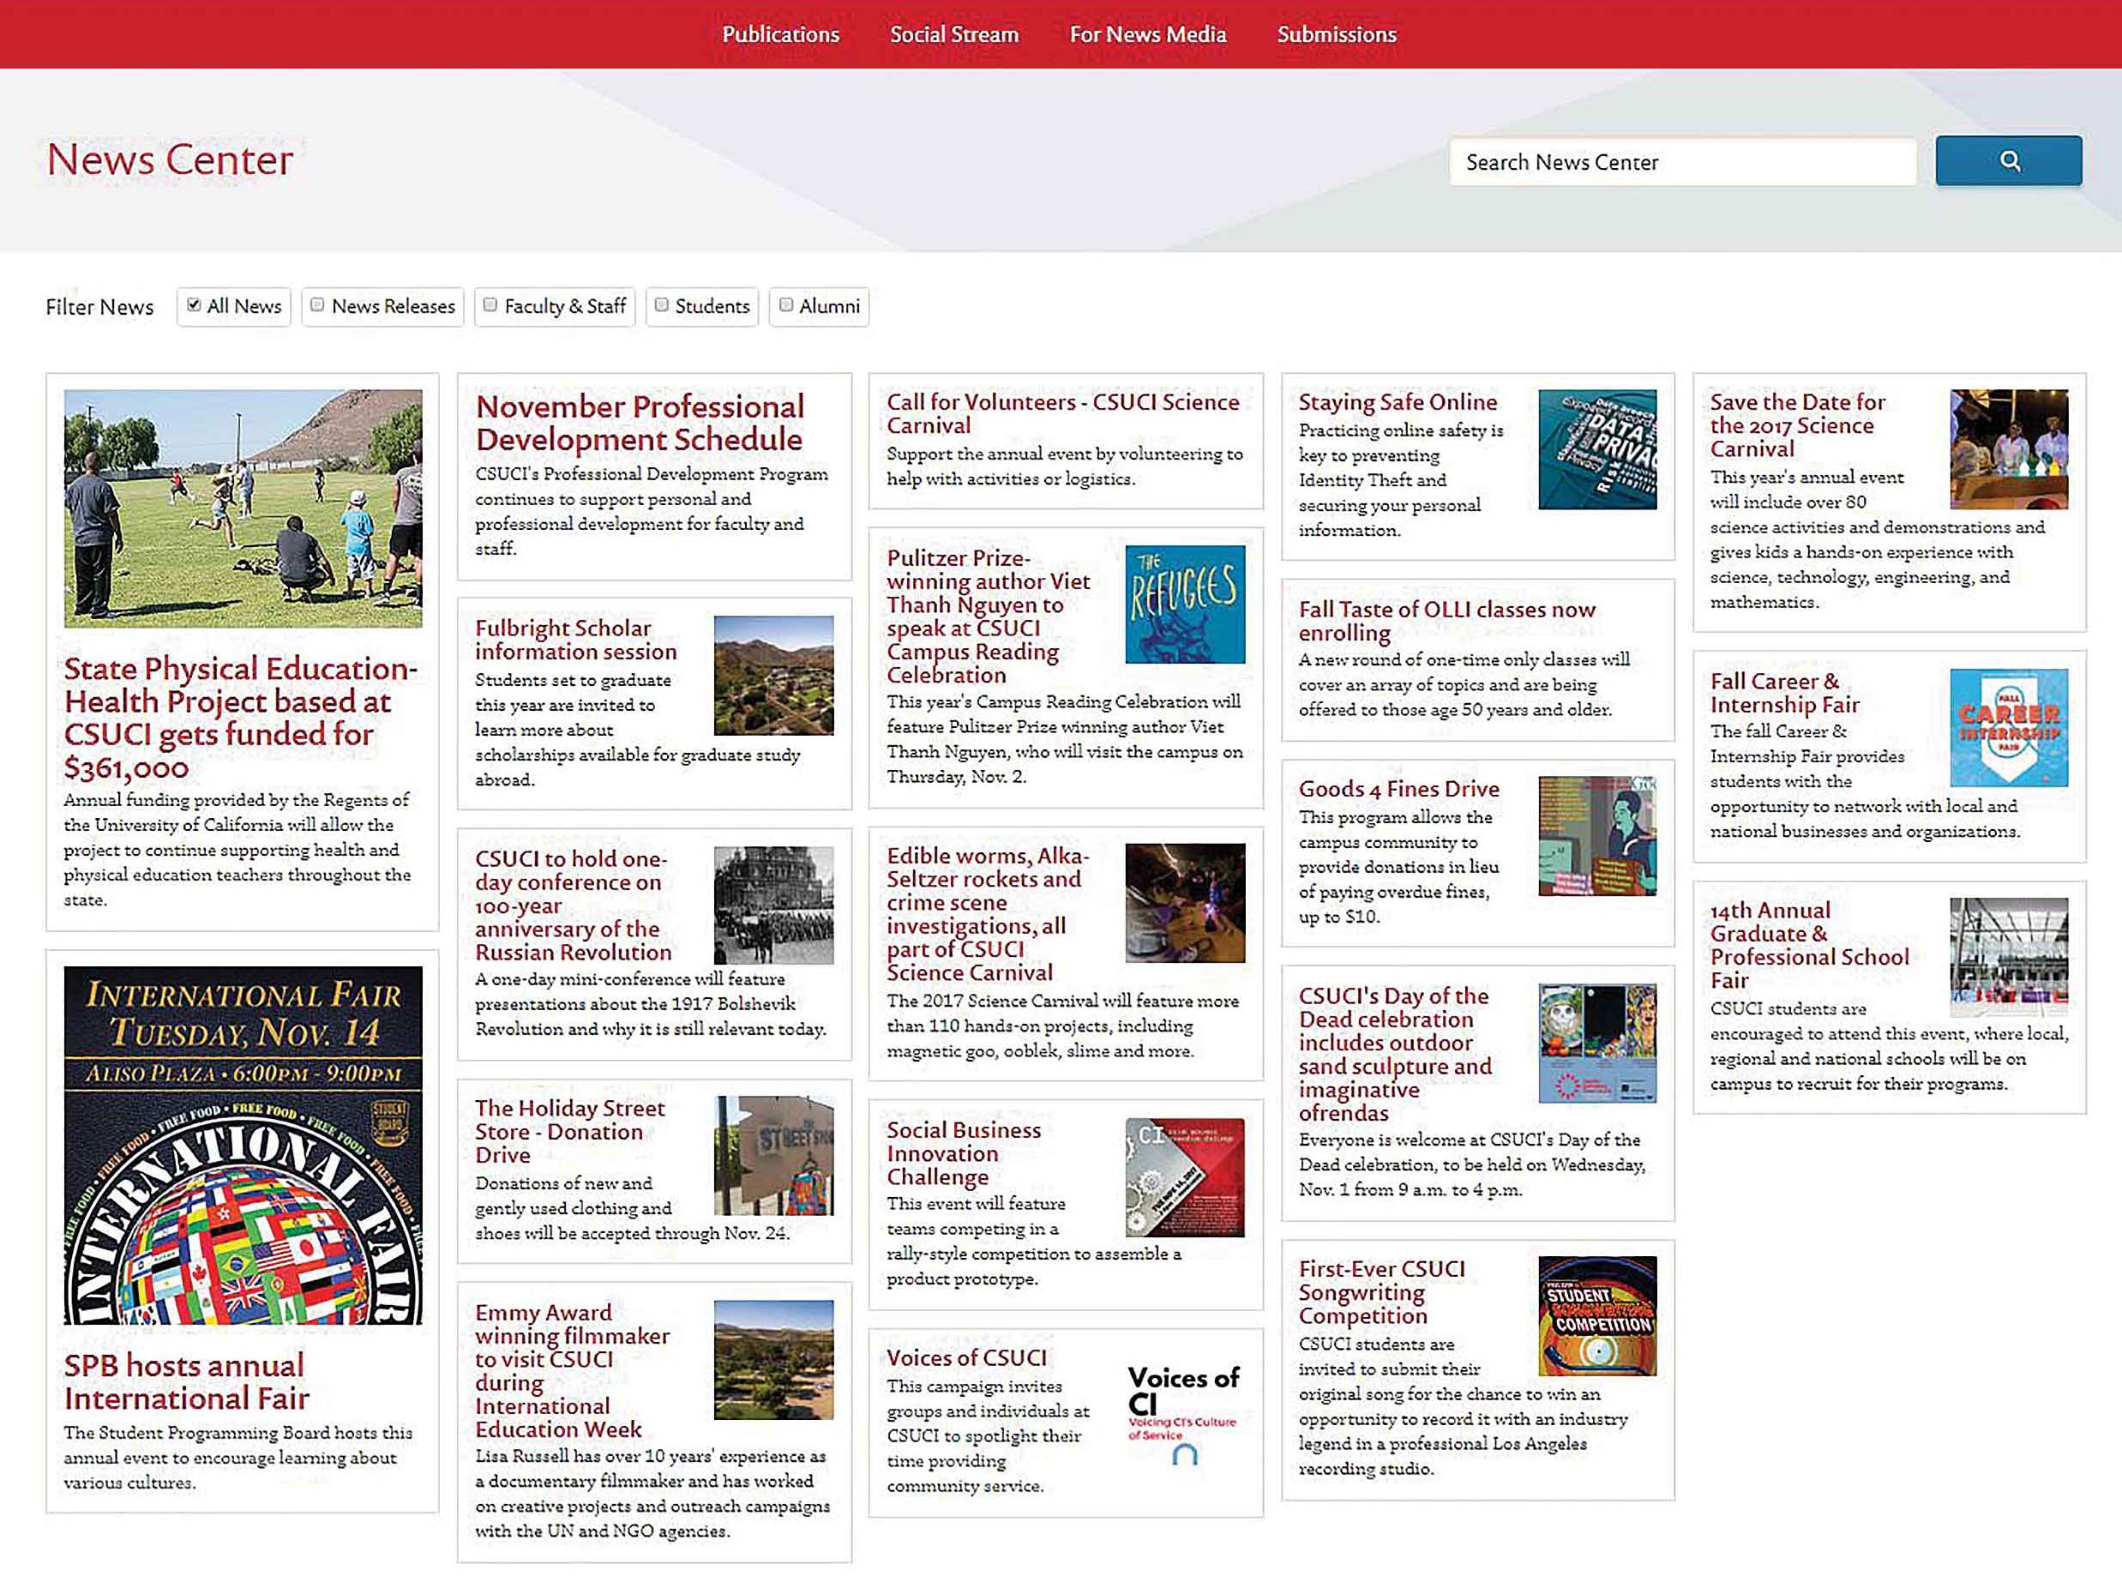Screen dimensions: 2122x1576
Task: Open For News Media navigation link
Action: tap(1147, 34)
